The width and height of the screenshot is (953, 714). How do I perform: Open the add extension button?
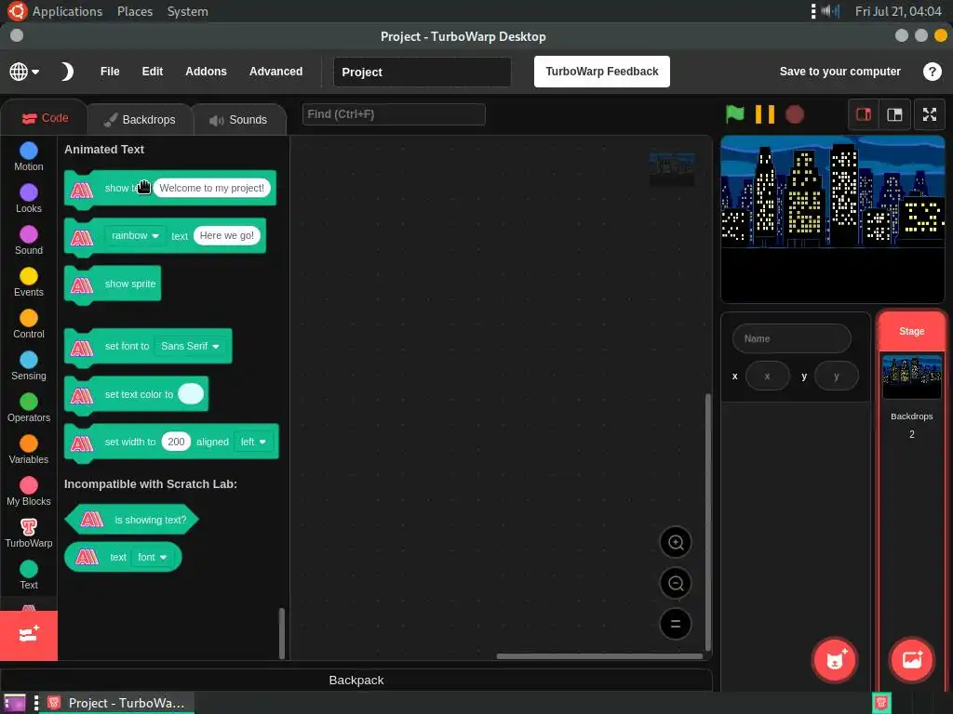(29, 635)
